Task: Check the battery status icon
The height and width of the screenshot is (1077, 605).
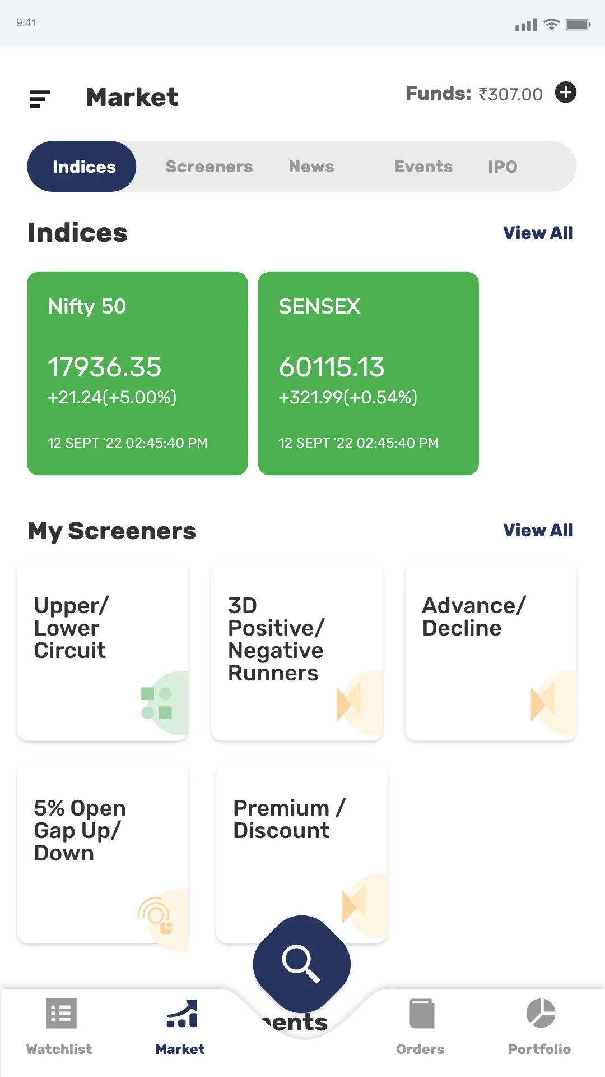Action: coord(578,24)
